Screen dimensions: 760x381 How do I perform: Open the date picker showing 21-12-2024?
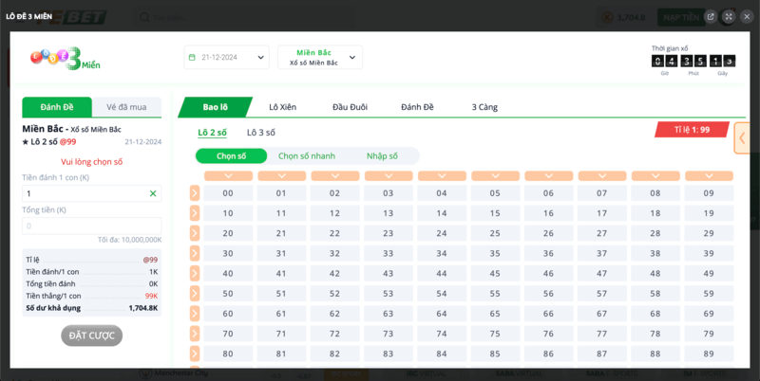click(x=226, y=58)
